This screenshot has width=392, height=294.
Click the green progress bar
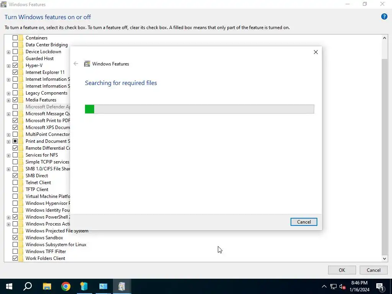[90, 109]
